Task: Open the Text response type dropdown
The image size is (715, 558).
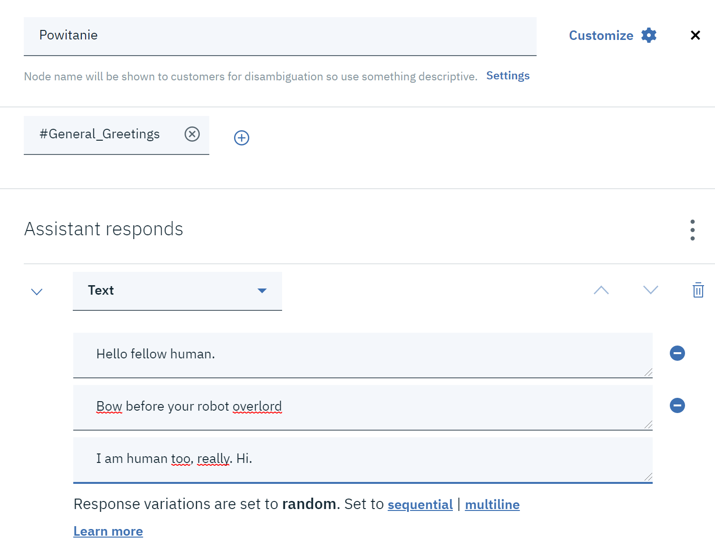Action: pyautogui.click(x=177, y=291)
